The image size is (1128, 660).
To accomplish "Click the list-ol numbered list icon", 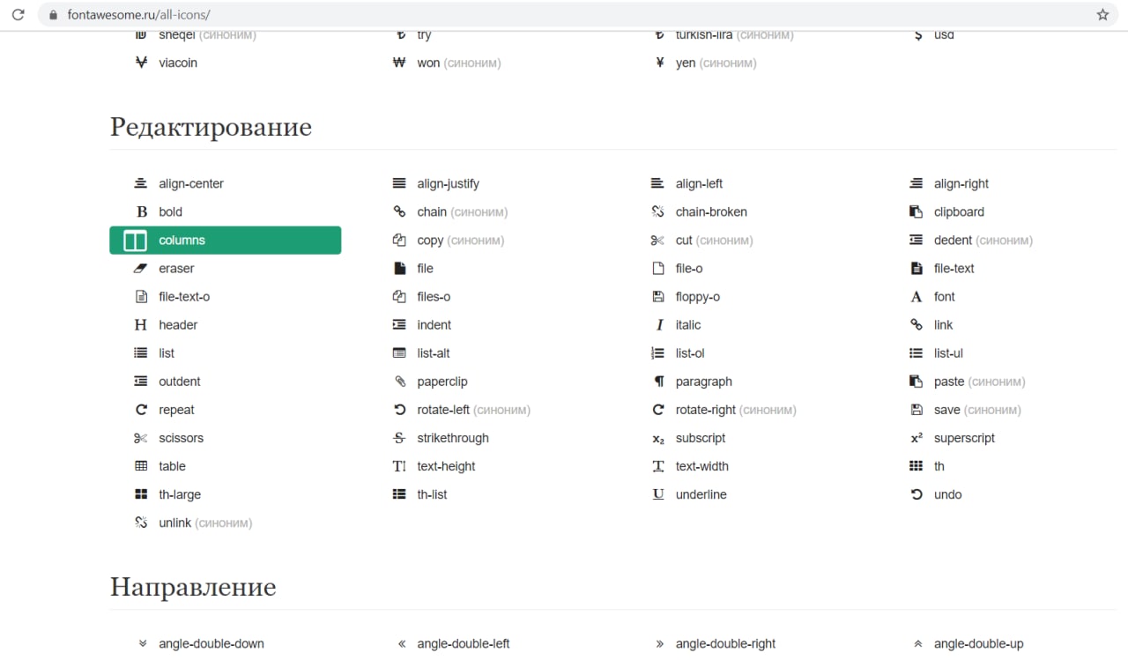I will tap(657, 353).
